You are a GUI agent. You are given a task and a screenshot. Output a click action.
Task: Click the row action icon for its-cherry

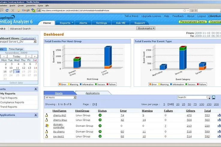point(219,132)
